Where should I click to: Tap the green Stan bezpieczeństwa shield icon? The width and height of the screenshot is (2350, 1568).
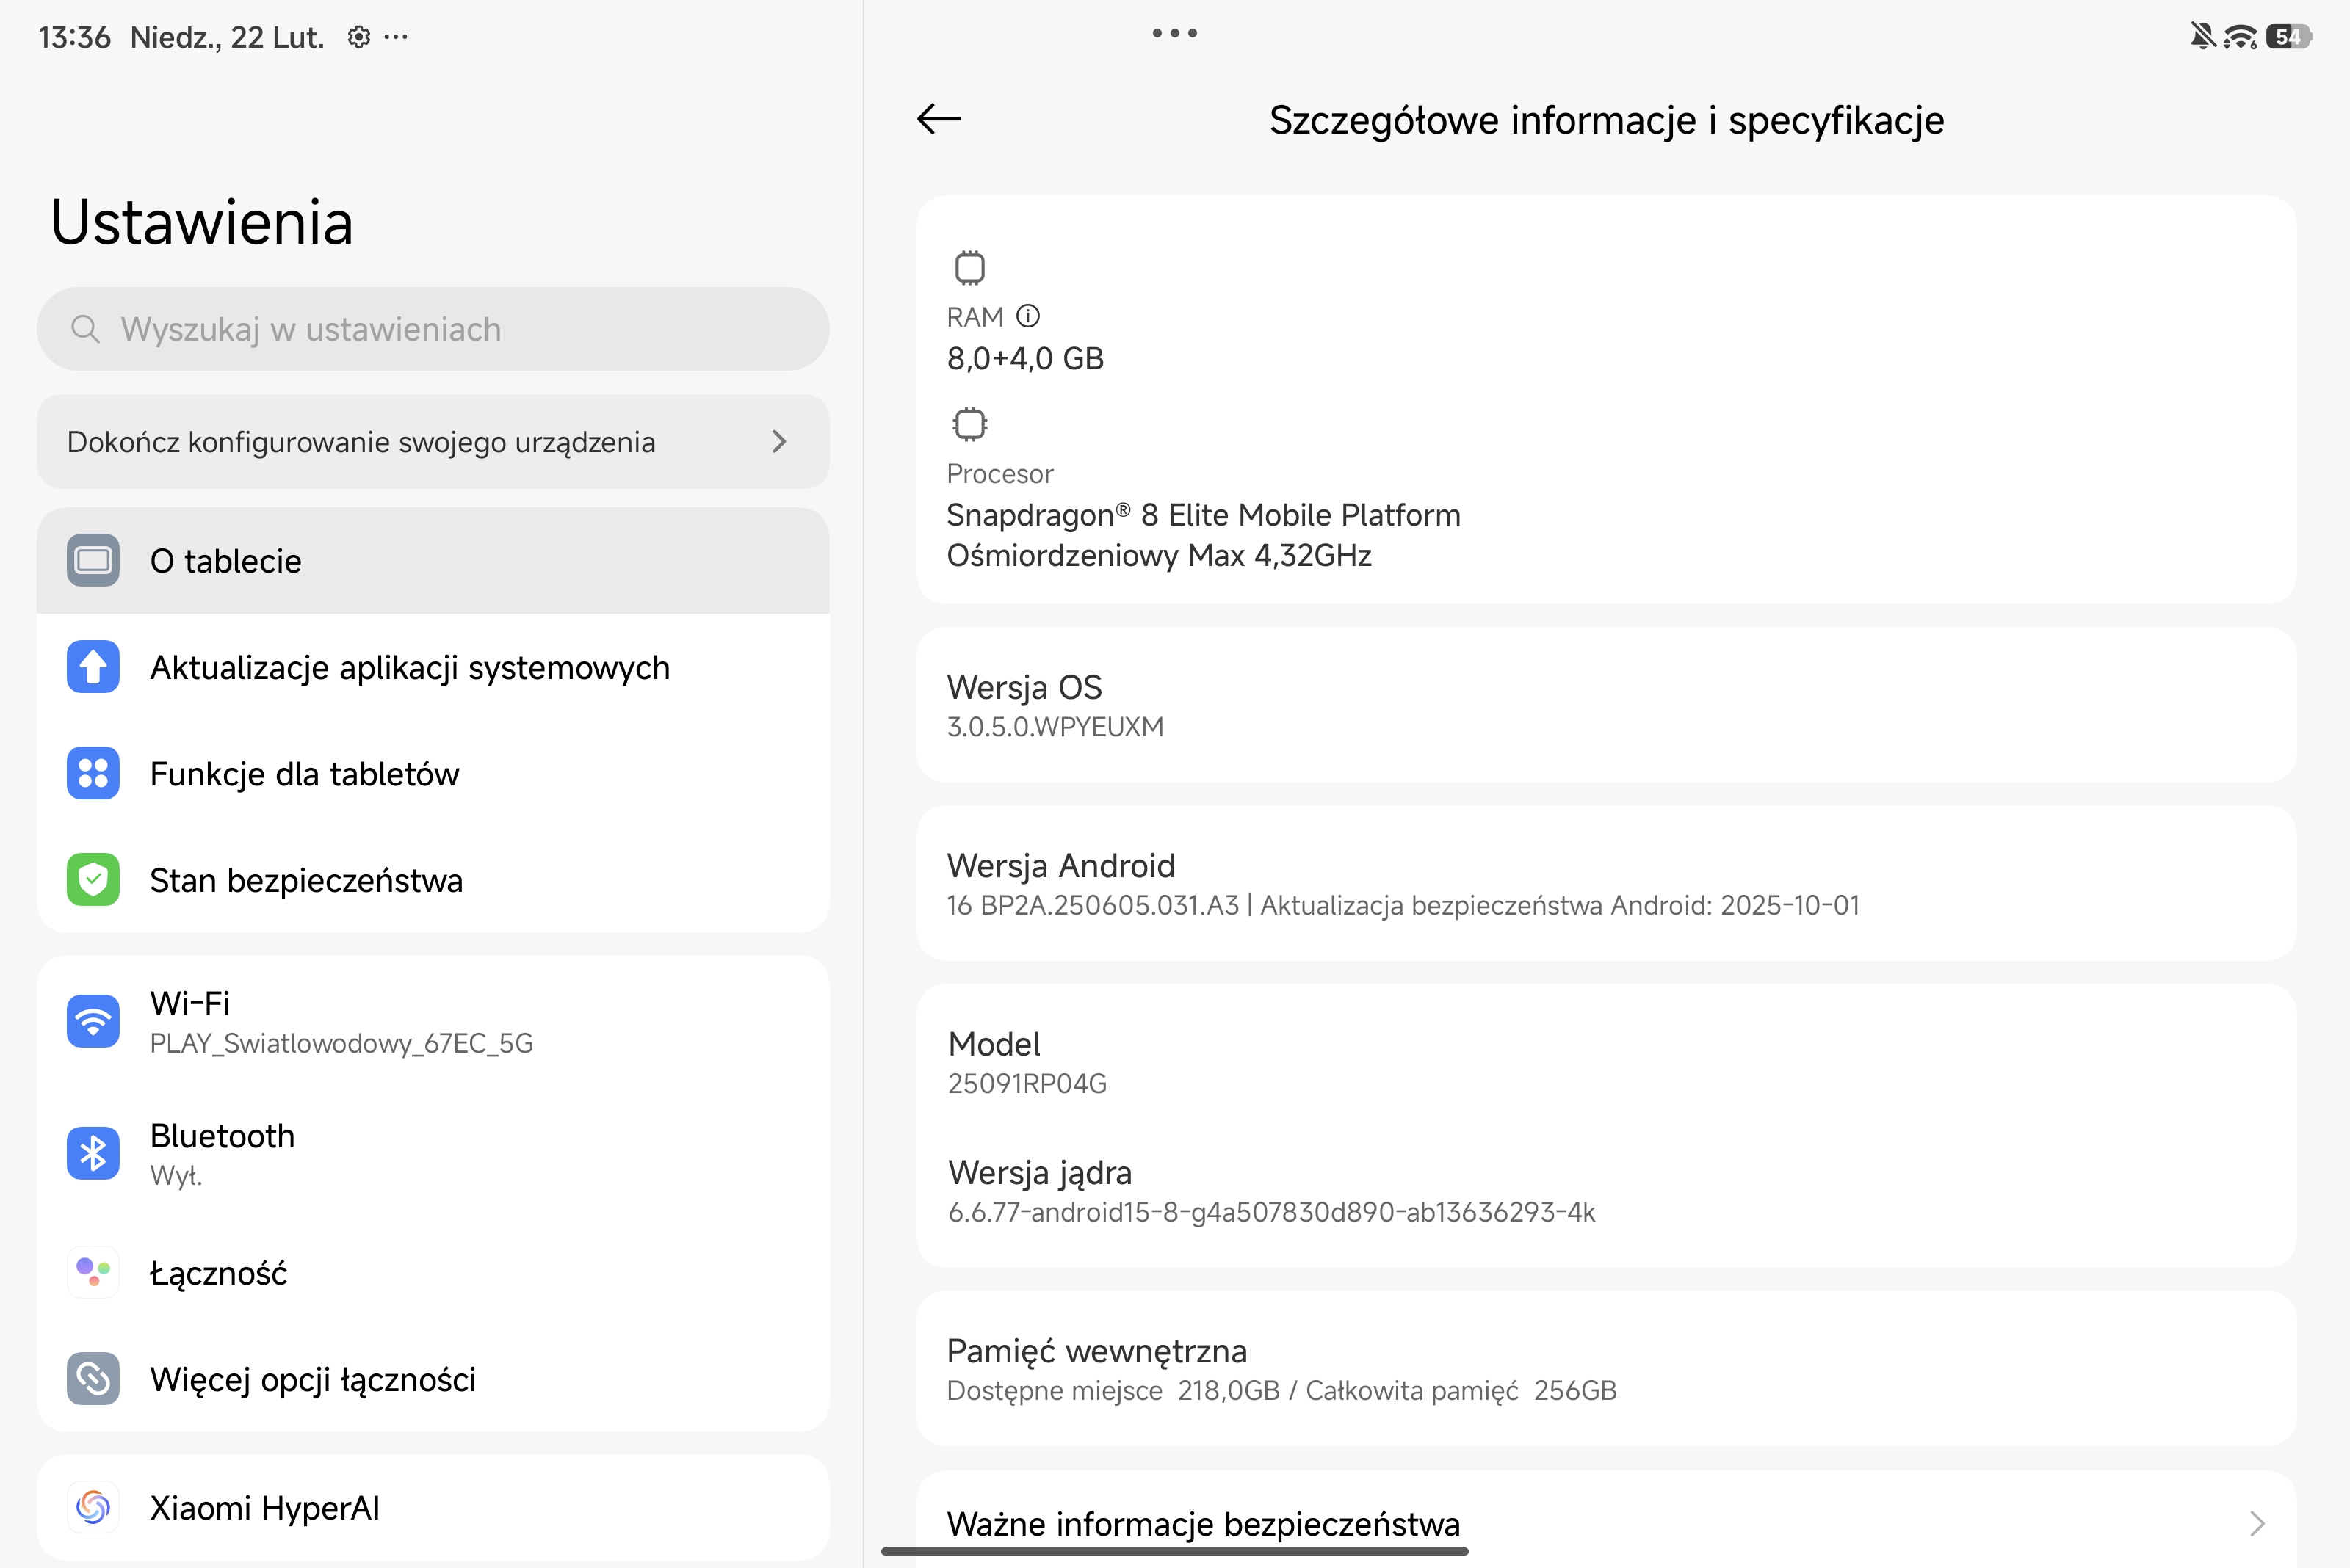click(93, 880)
